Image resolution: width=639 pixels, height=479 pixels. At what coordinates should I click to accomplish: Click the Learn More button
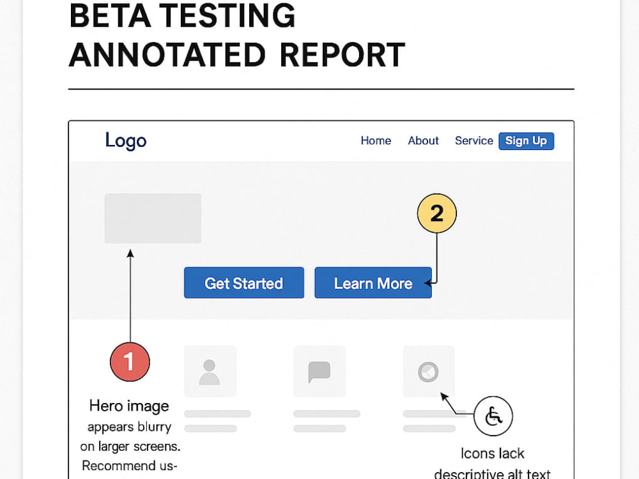click(373, 283)
